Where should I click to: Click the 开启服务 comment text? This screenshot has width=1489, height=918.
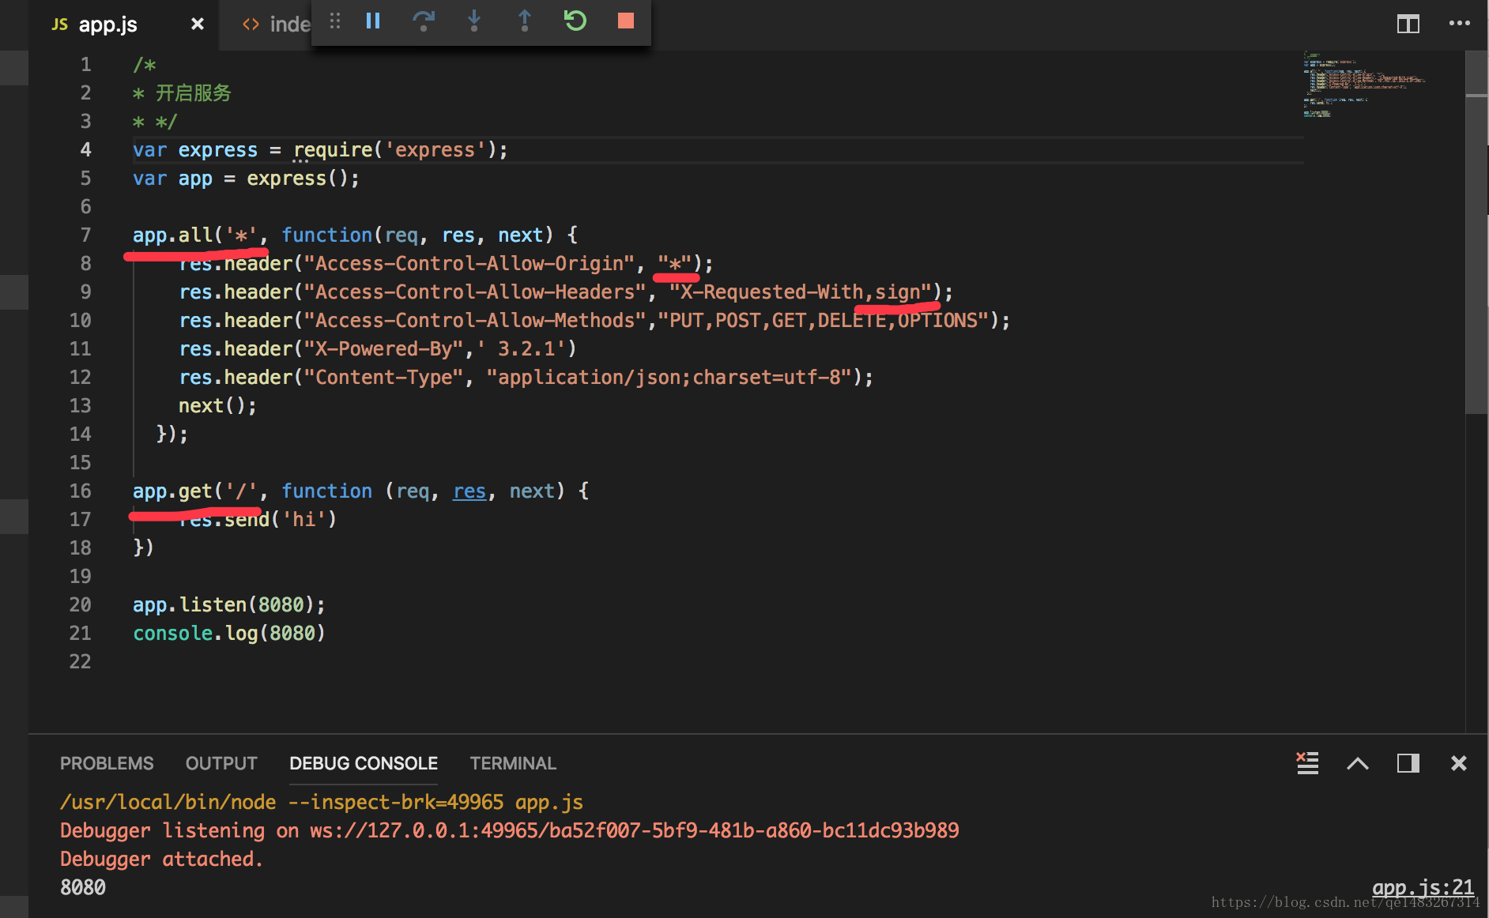tap(194, 93)
